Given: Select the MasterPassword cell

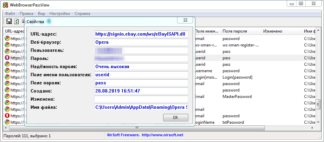Looking at the screenshot, I should (237, 96).
